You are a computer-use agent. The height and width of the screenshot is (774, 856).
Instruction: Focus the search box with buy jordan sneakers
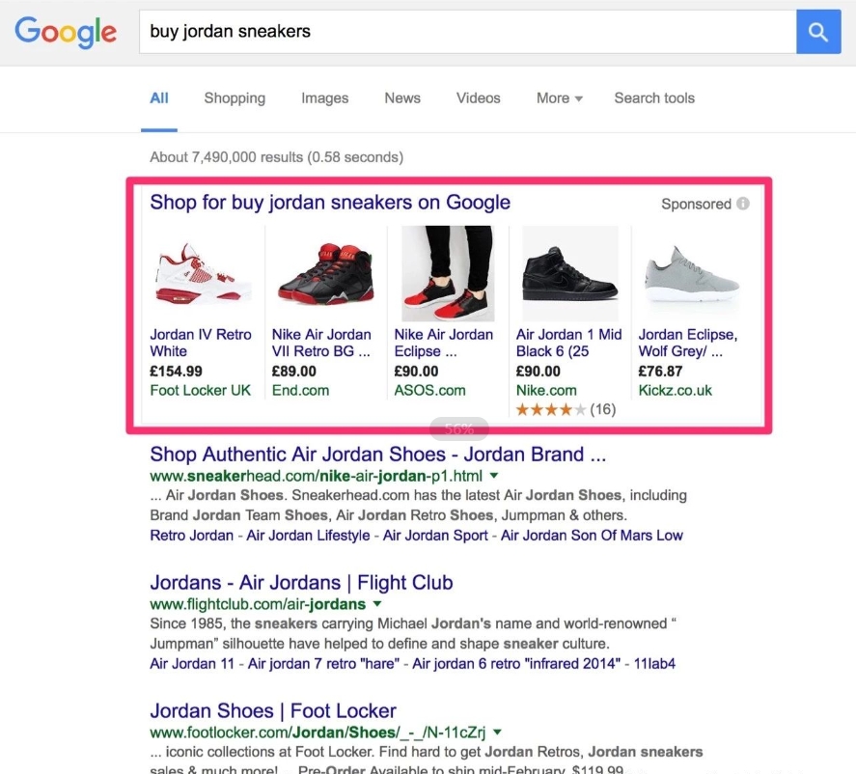tap(468, 32)
